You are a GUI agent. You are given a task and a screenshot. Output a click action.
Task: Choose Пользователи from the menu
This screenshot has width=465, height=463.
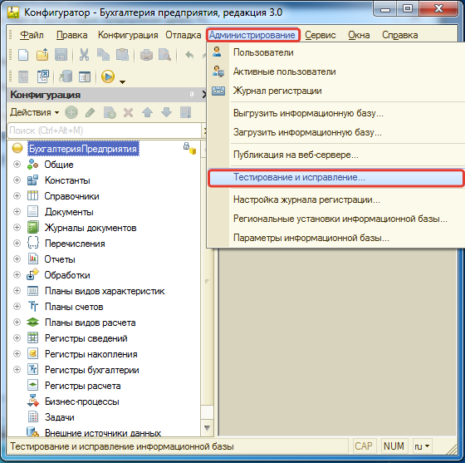coord(336,52)
